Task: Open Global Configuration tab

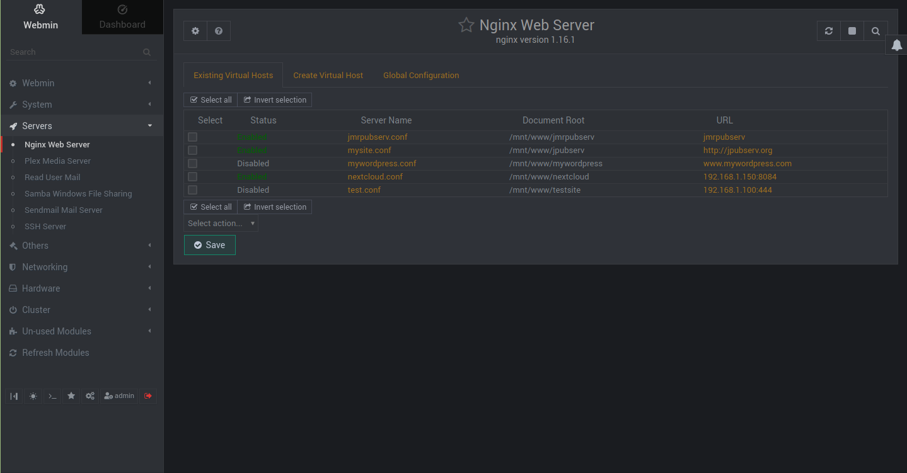Action: pyautogui.click(x=421, y=75)
